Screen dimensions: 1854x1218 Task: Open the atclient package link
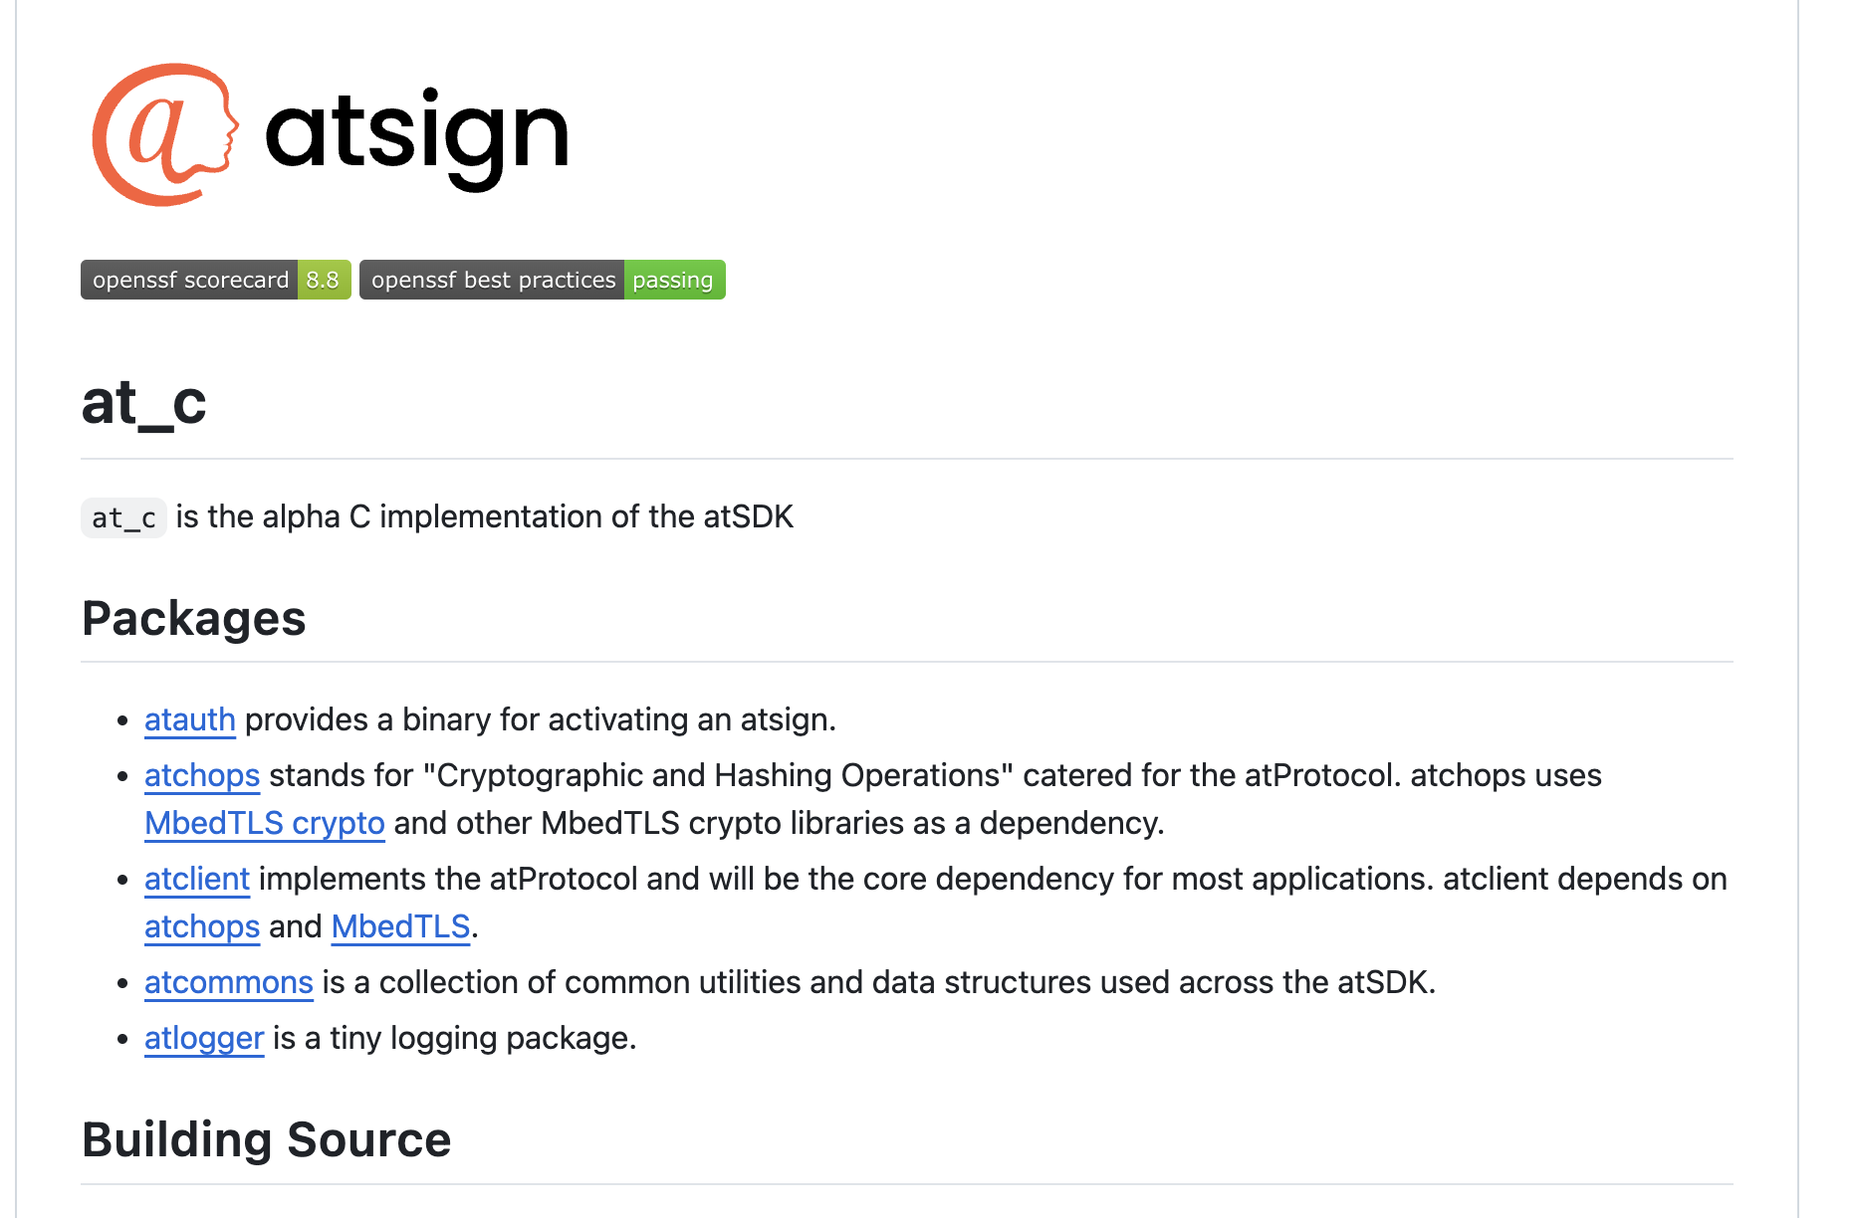click(x=197, y=879)
